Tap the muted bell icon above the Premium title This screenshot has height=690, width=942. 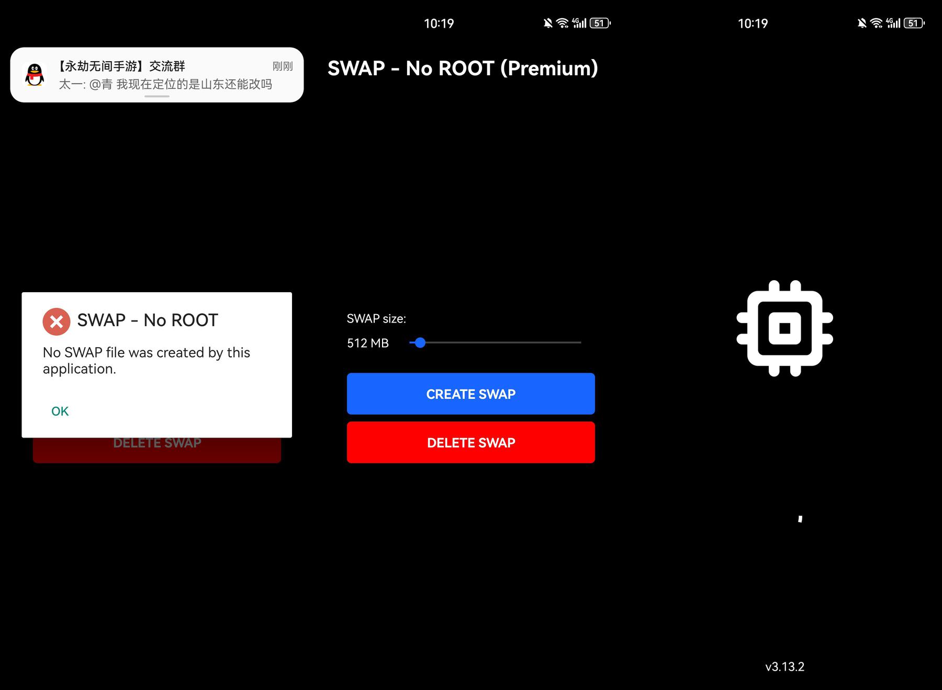point(548,23)
